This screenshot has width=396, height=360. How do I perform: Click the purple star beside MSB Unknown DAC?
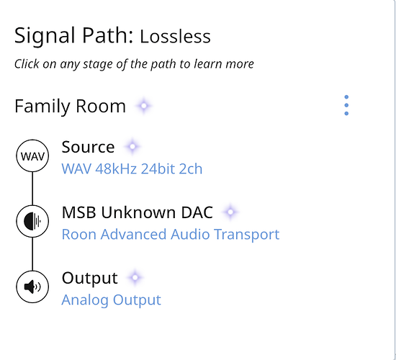coord(230,212)
